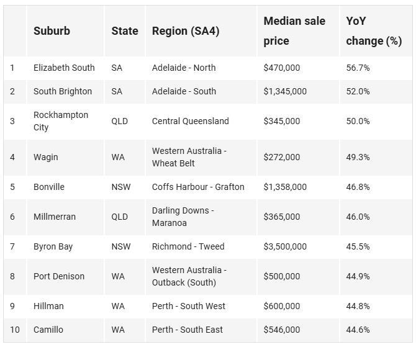The height and width of the screenshot is (347, 416).
Task: Click the Rockhampton City cell
Action: coord(61,121)
